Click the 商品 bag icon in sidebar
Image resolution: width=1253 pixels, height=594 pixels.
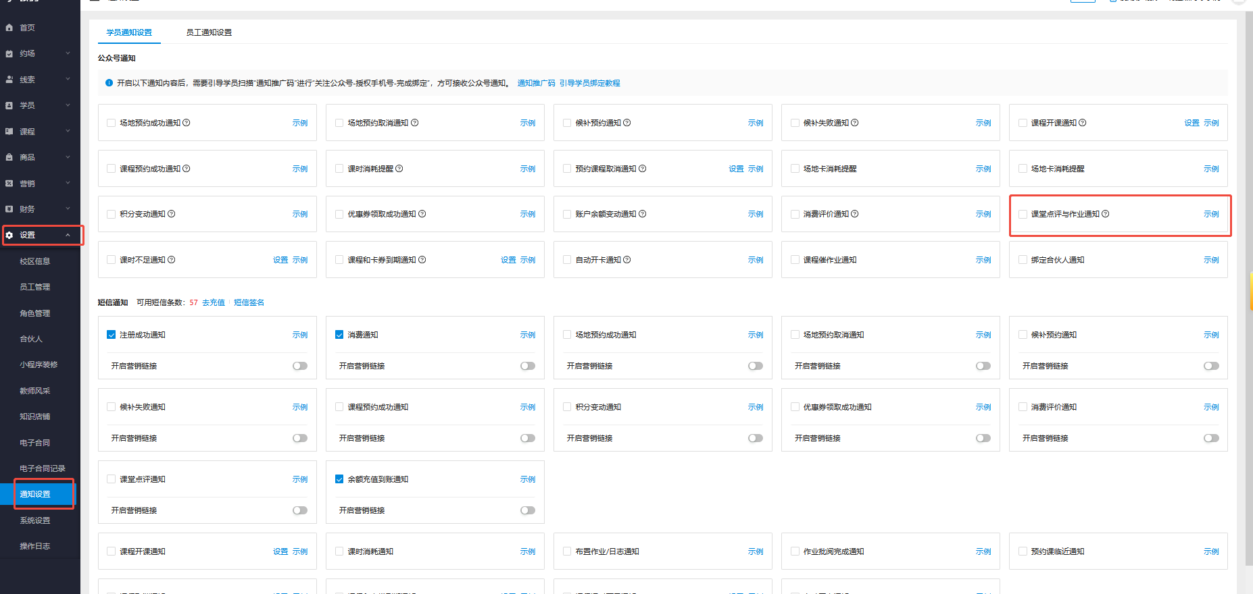pos(9,157)
